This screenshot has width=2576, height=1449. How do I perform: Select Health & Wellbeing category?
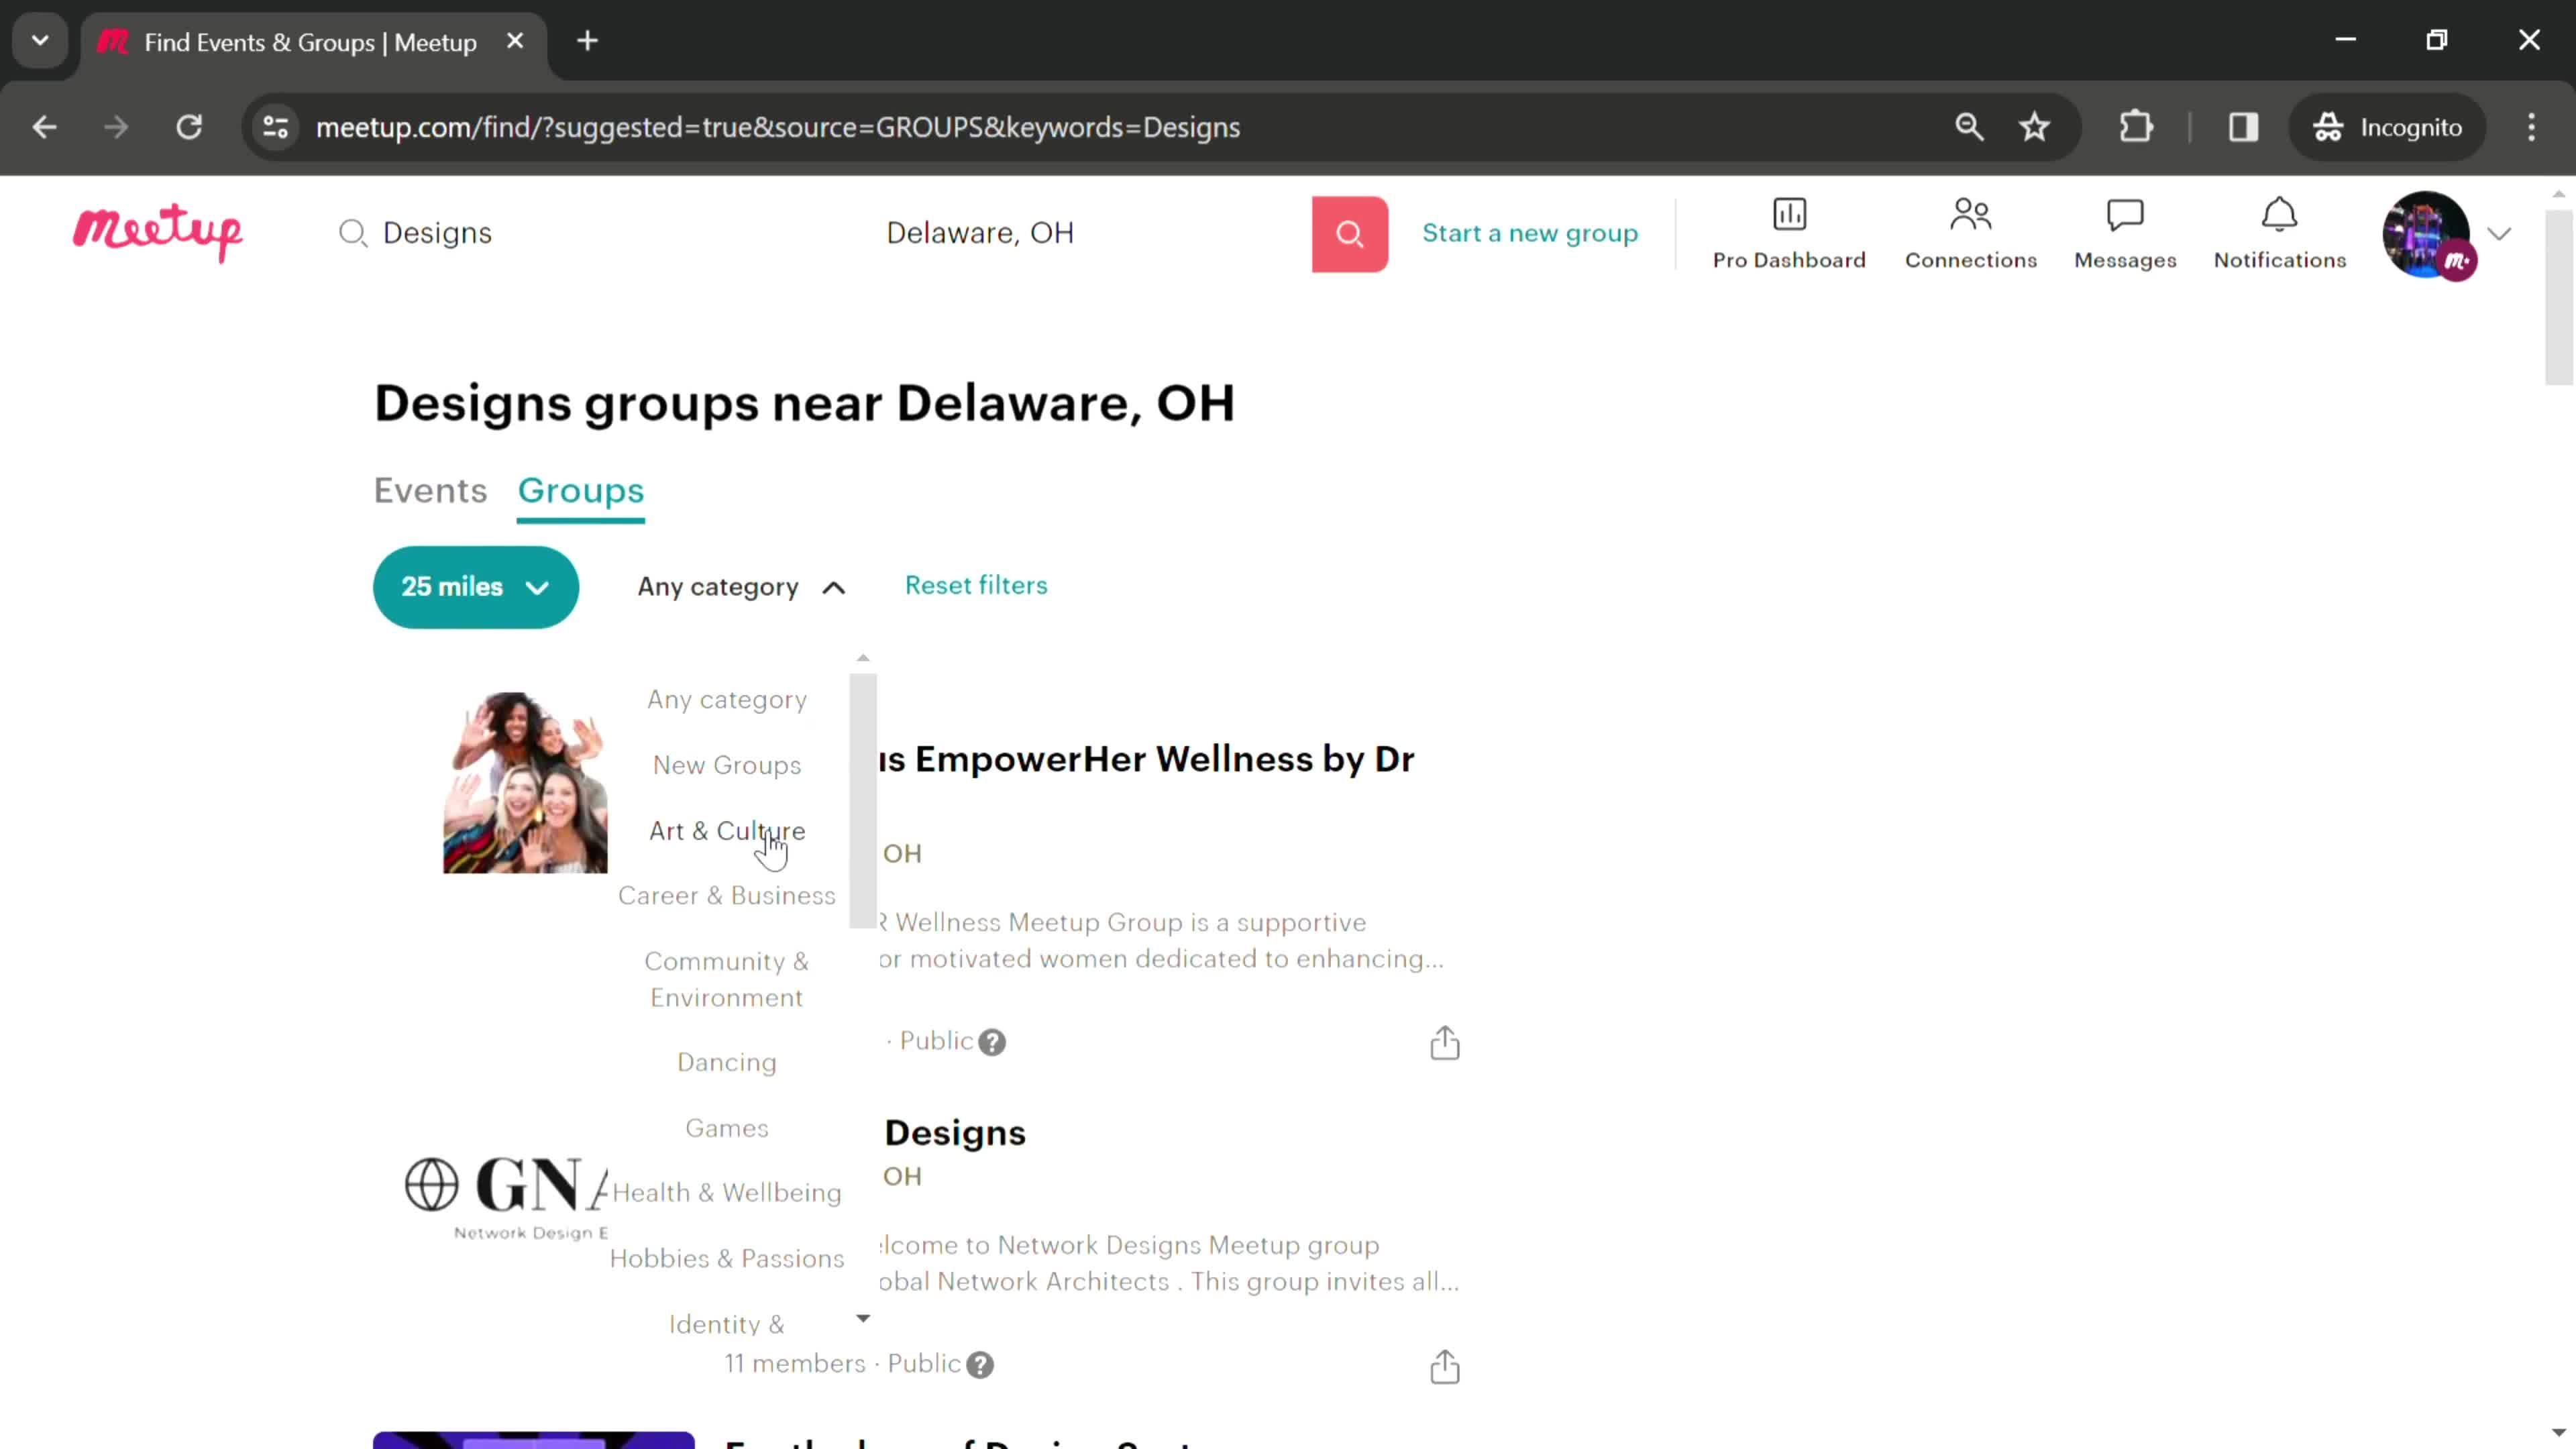[727, 1192]
